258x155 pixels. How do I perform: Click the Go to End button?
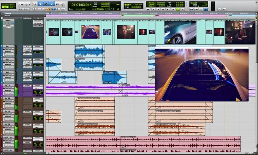click(168, 10)
